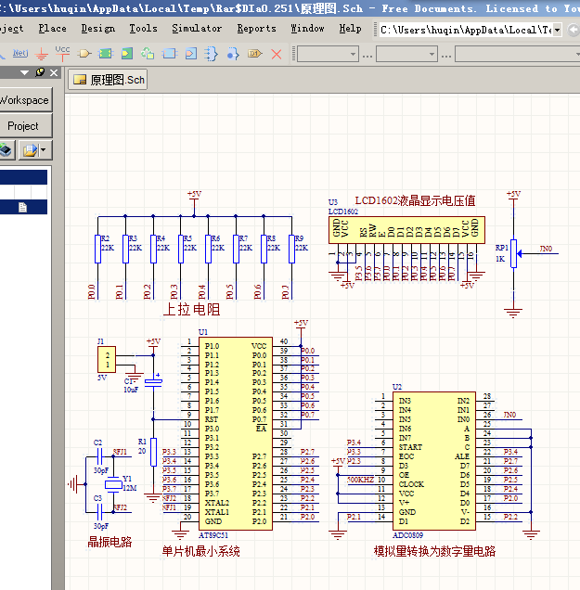Image resolution: width=580 pixels, height=590 pixels.
Task: Select the Device Sheet Symbol recycle icon
Action: click(148, 54)
